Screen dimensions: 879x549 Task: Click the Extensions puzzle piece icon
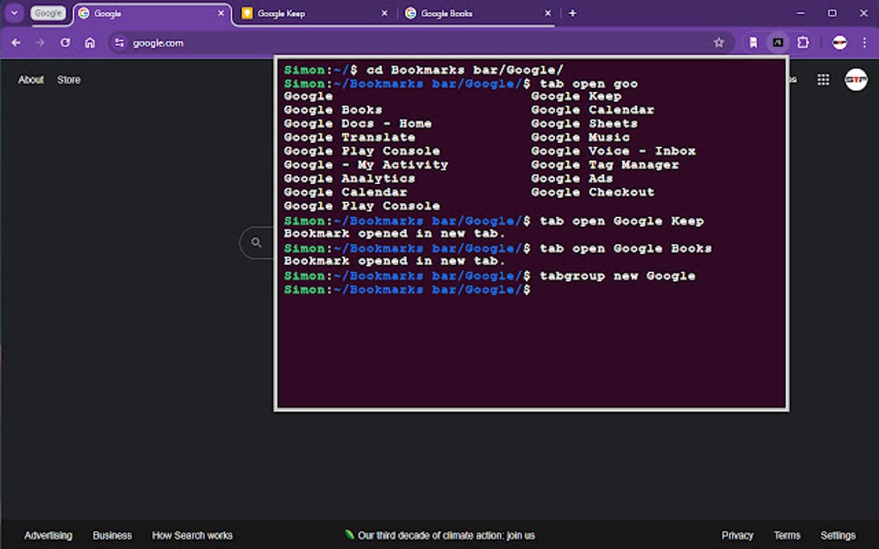coord(803,41)
